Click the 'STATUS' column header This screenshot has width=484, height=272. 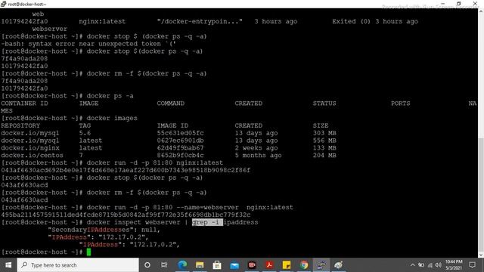click(x=324, y=104)
